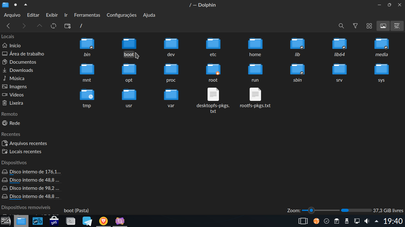The height and width of the screenshot is (227, 405).
Task: Open the Ajuda menu
Action: [x=149, y=15]
